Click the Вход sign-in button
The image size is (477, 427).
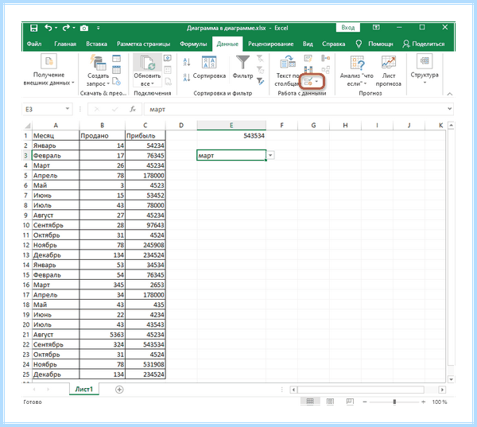[348, 28]
